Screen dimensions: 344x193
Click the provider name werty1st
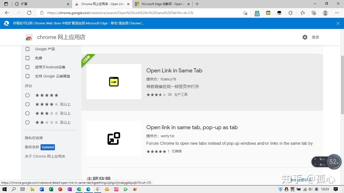167,136
